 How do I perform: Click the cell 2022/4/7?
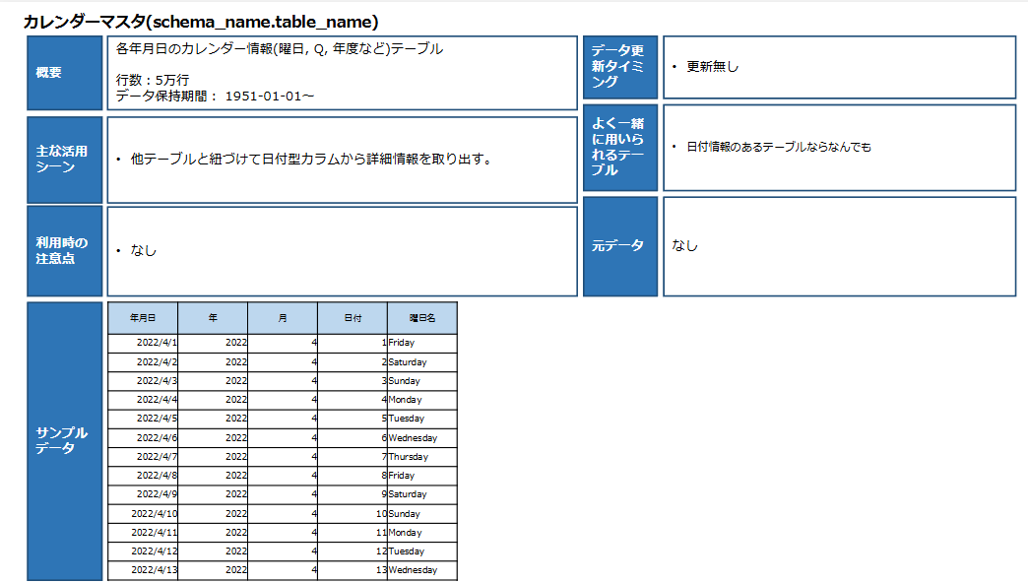143,457
